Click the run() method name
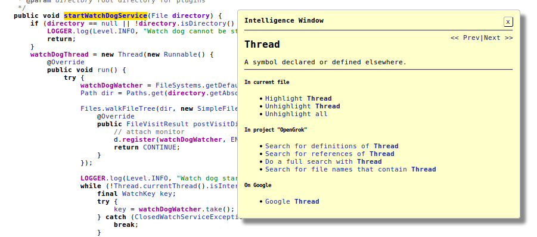Image resolution: width=537 pixels, height=237 pixels. [x=104, y=70]
